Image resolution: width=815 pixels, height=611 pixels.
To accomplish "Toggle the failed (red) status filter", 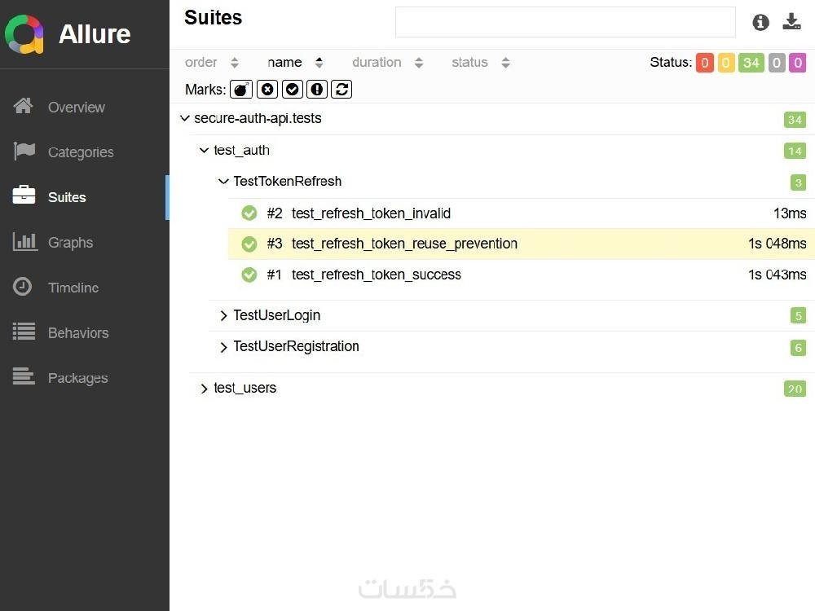I will [x=704, y=63].
